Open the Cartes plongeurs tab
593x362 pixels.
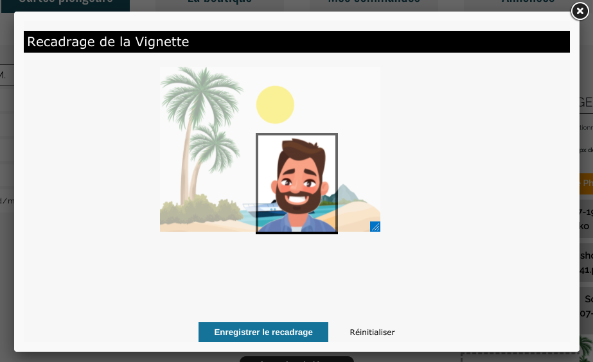pos(66,4)
